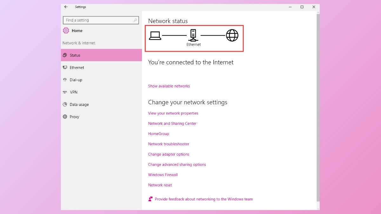The image size is (381, 214).
Task: Click the Network & Internet section label
Action: [79, 43]
